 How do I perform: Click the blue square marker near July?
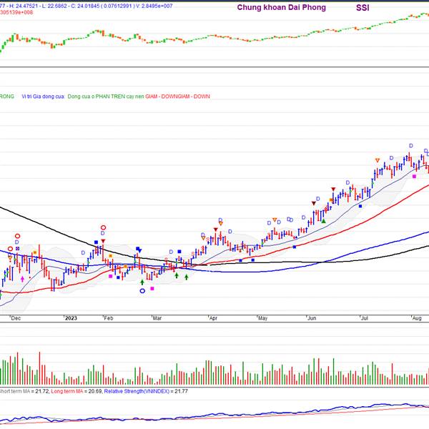[360, 206]
